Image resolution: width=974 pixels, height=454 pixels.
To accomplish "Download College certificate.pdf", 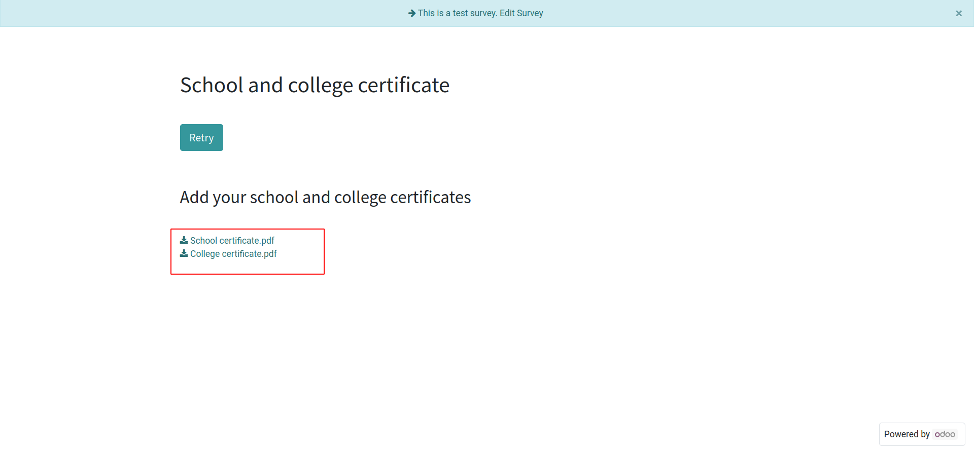I will click(x=233, y=254).
